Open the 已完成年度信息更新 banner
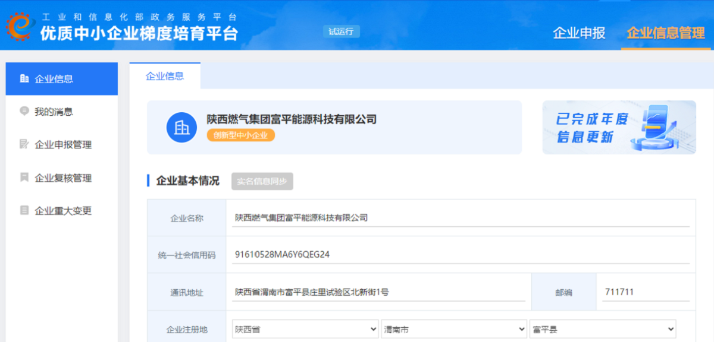The width and height of the screenshot is (714, 342). coord(619,127)
